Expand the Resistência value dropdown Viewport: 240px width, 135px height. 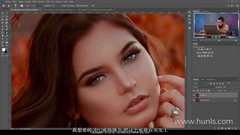57,5
